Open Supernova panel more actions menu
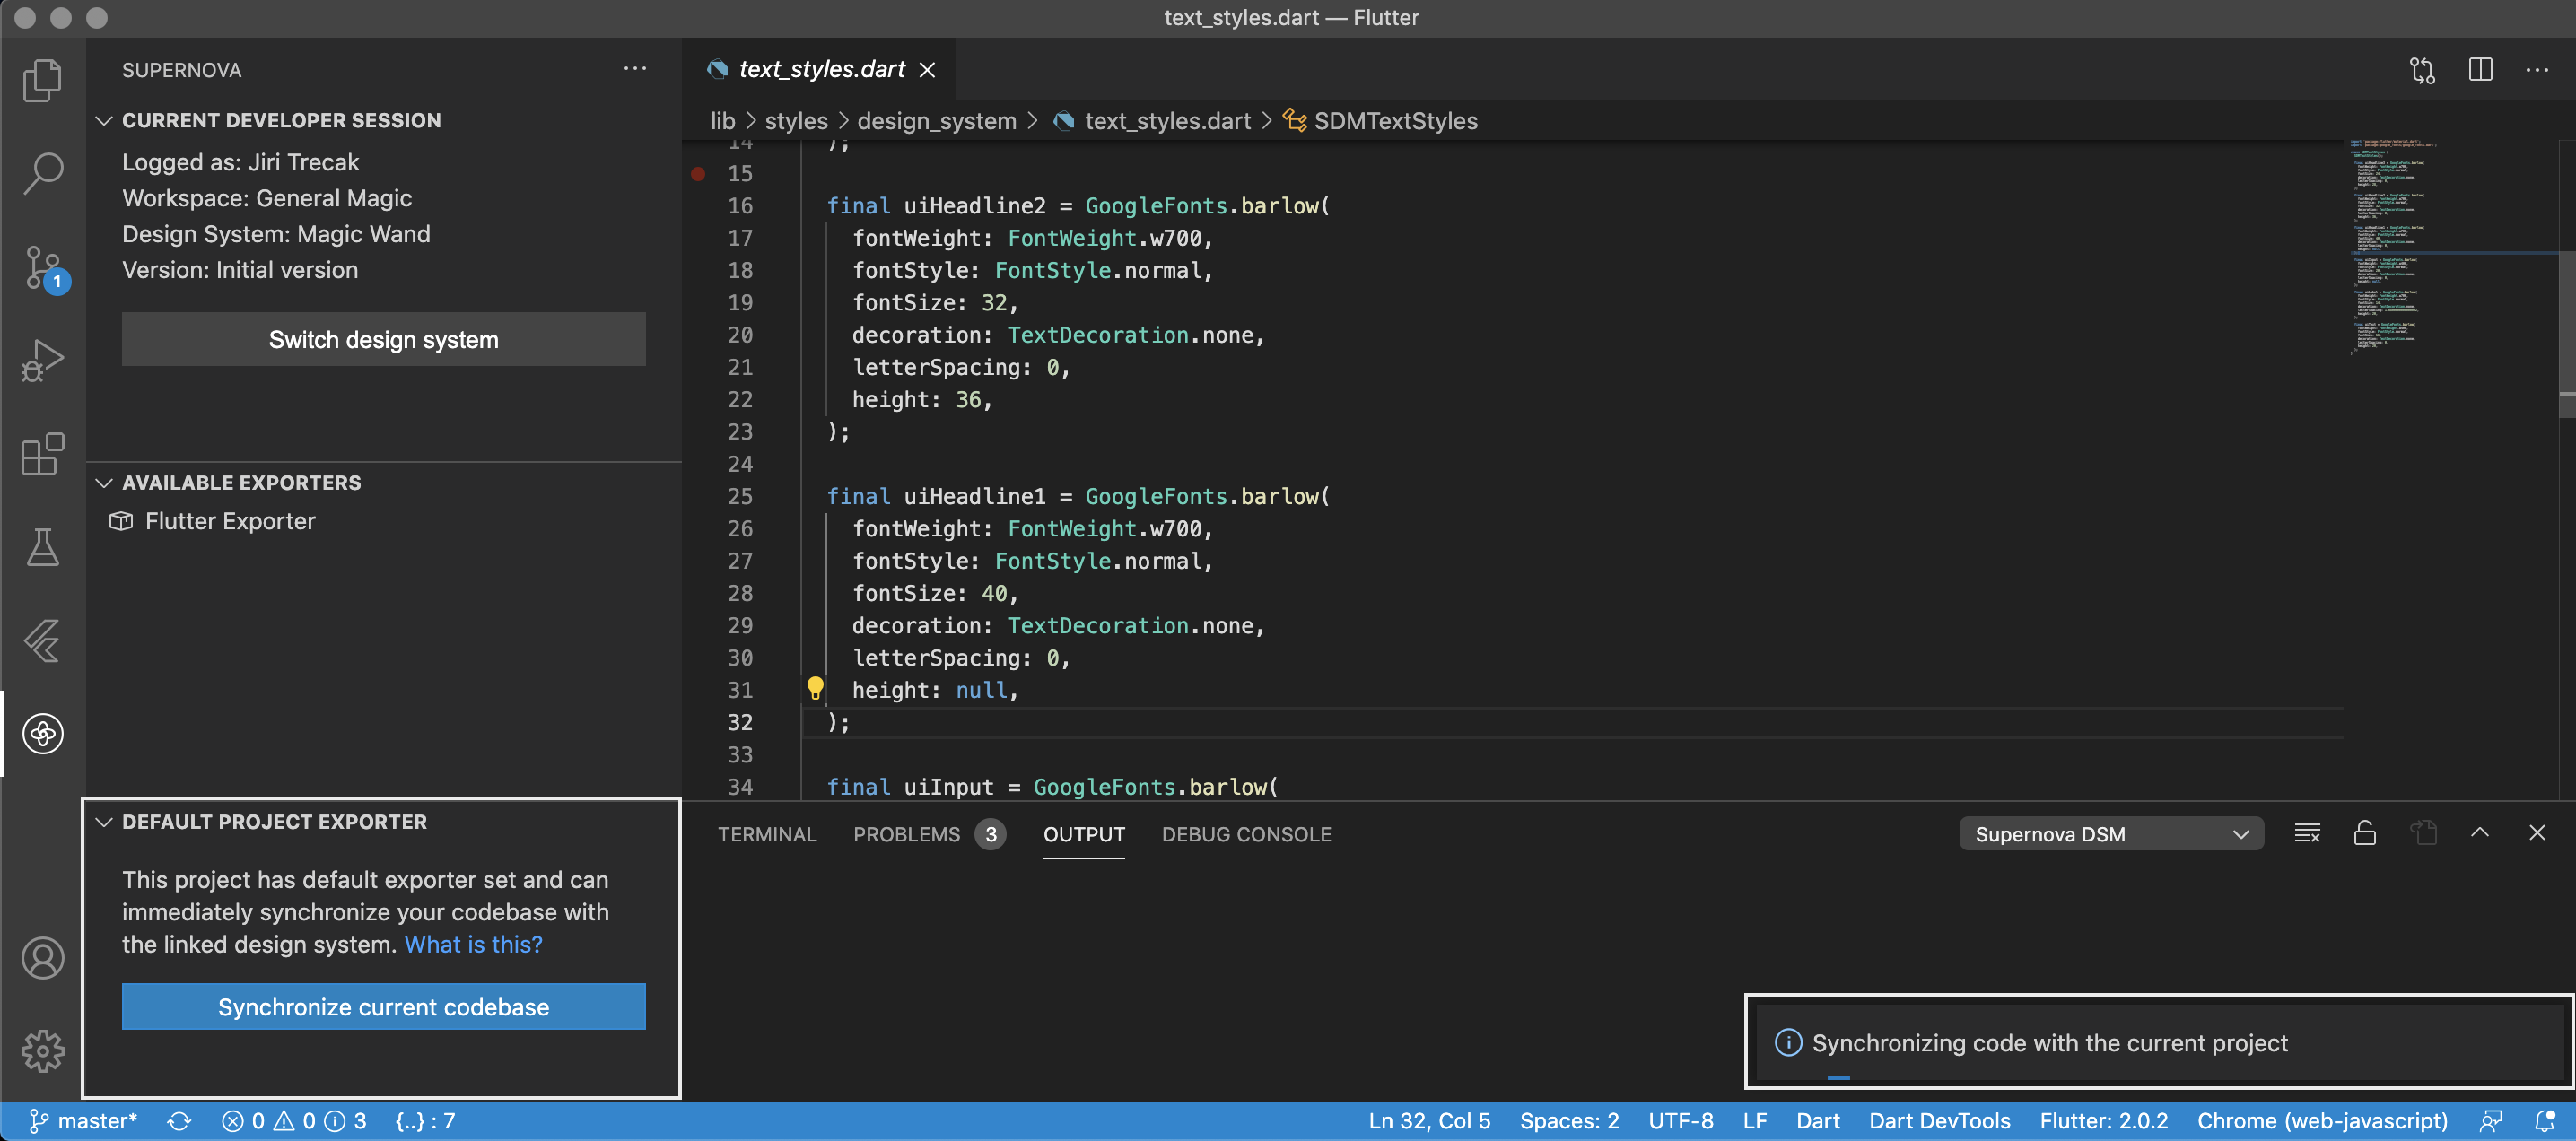 635,69
